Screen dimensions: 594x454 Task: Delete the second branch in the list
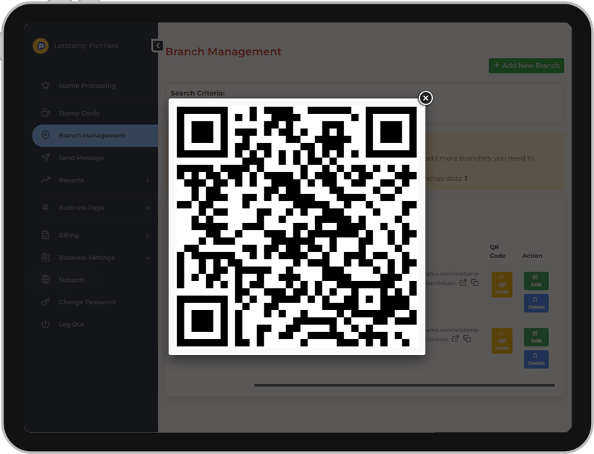(536, 360)
